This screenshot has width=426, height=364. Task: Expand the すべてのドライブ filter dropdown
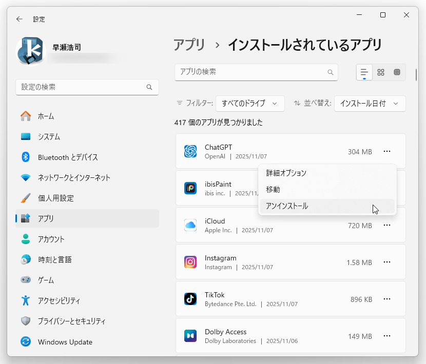(x=250, y=104)
